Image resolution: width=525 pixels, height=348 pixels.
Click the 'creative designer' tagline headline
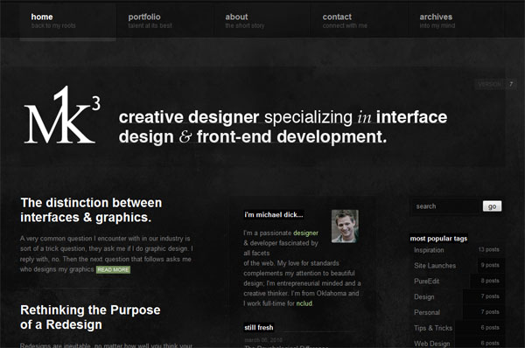pyautogui.click(x=283, y=127)
